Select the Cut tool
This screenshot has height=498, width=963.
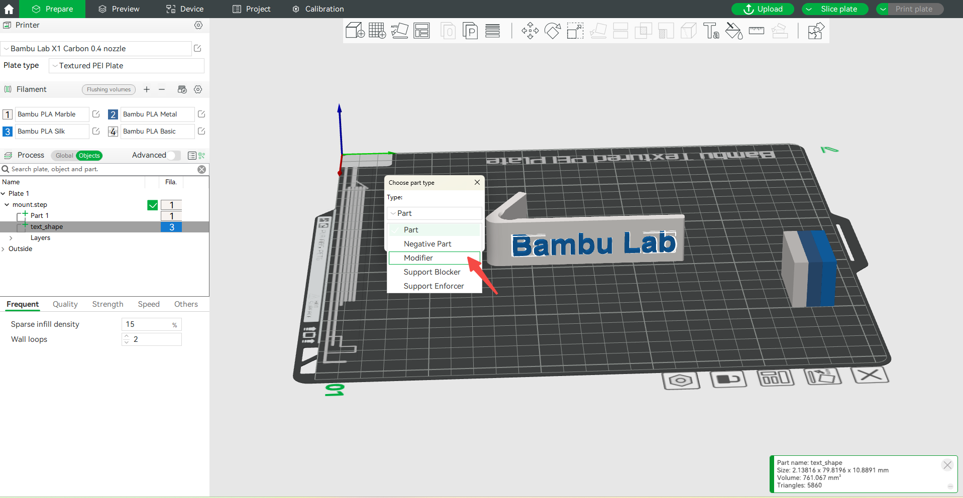tap(620, 31)
